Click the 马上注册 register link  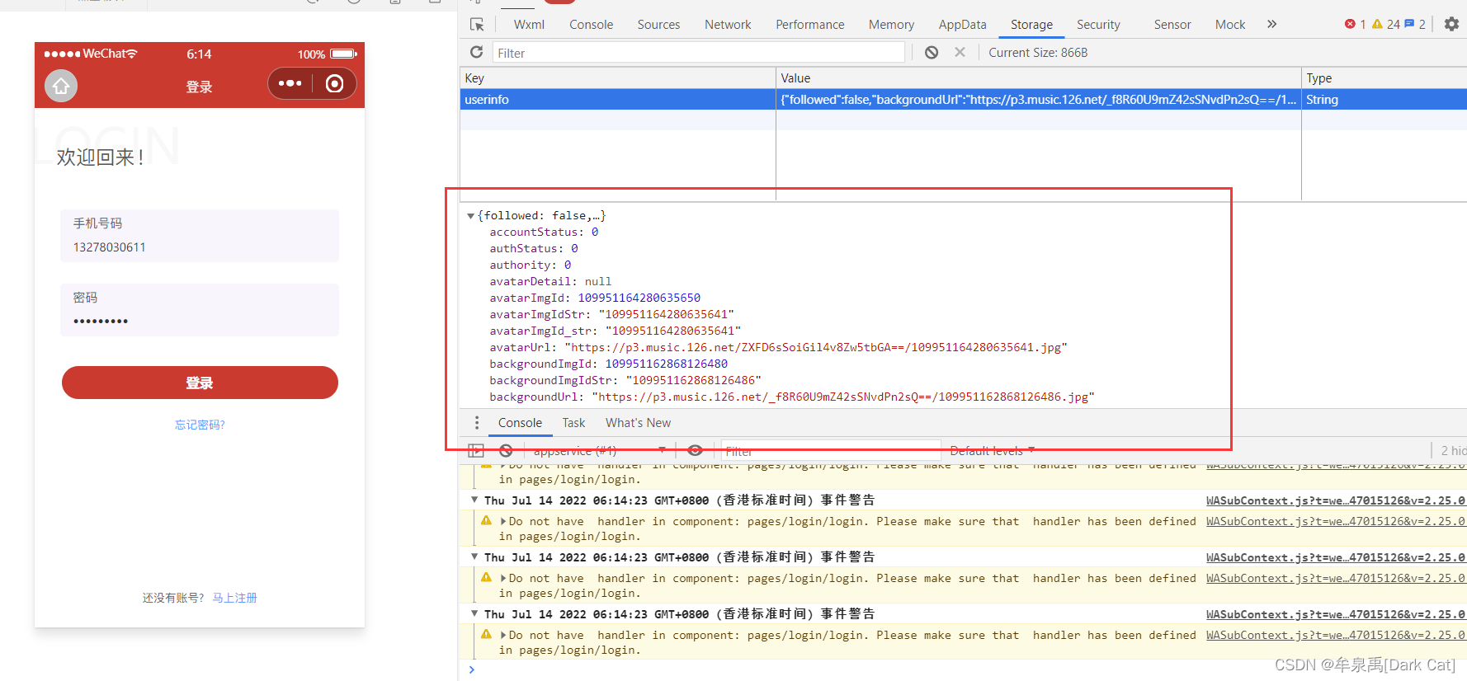[x=235, y=598]
